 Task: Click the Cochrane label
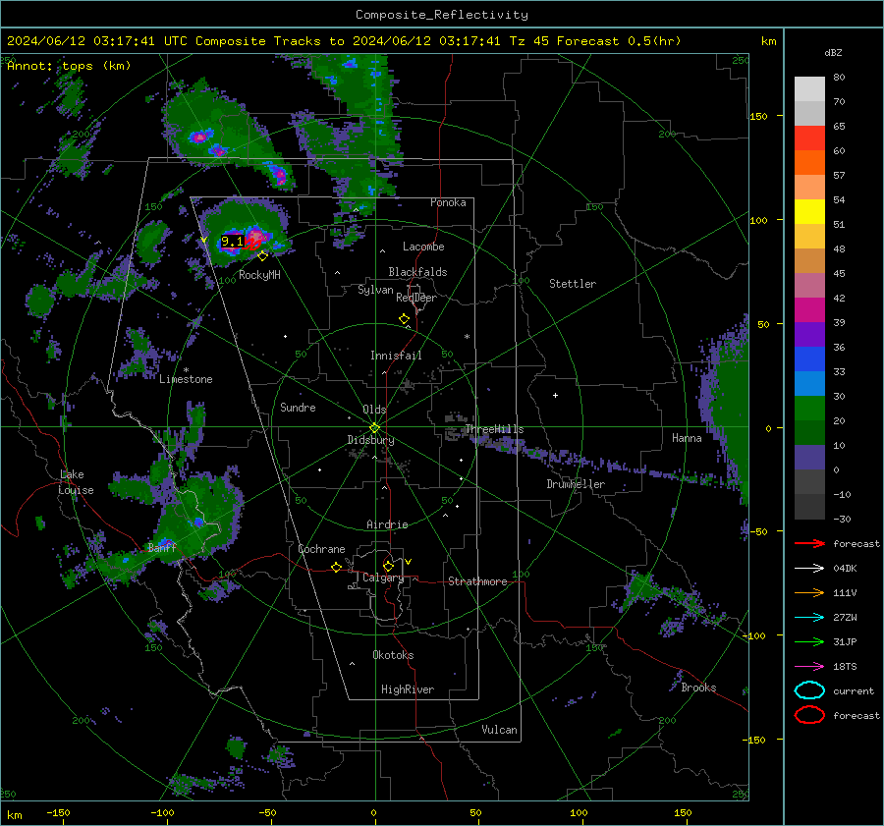coord(321,549)
